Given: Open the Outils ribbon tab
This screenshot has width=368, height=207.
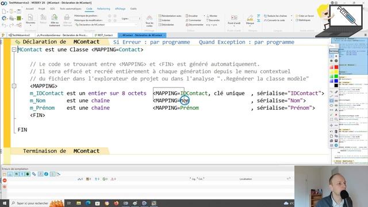Looking at the screenshot, I should pyautogui.click(x=133, y=9).
